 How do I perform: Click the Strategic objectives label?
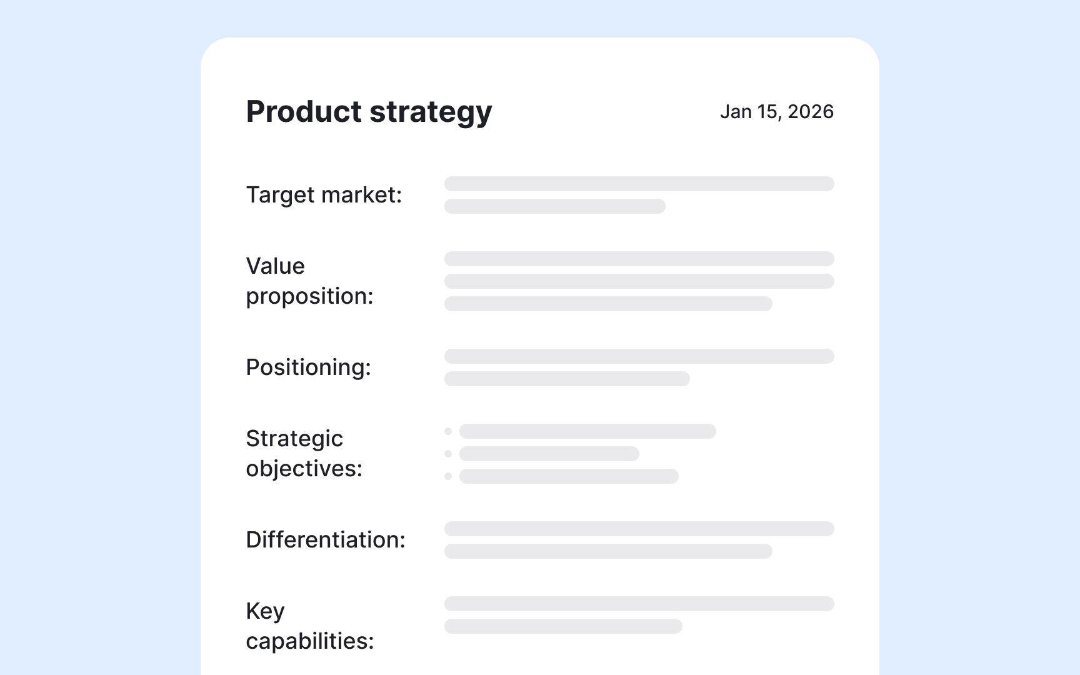point(304,454)
